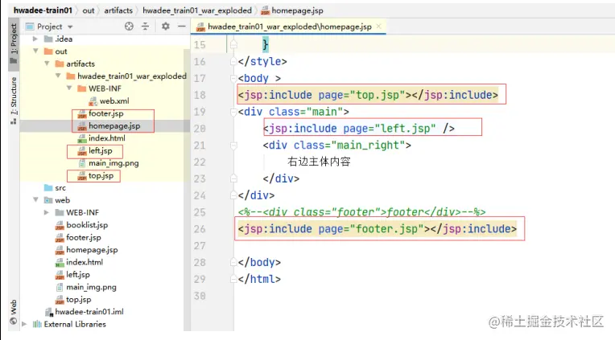Click homepage.jsp breadcrumb
The width and height of the screenshot is (615, 340).
pyautogui.click(x=297, y=10)
